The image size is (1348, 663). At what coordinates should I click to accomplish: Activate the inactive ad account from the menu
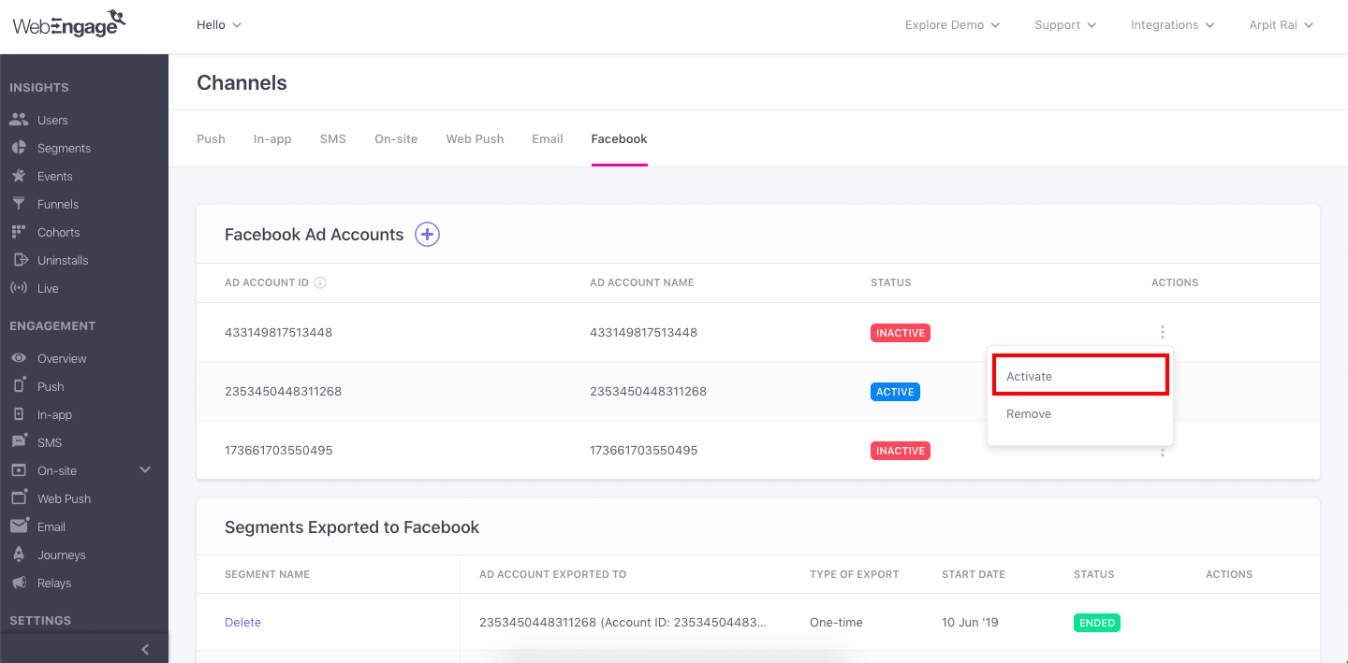(x=1028, y=376)
